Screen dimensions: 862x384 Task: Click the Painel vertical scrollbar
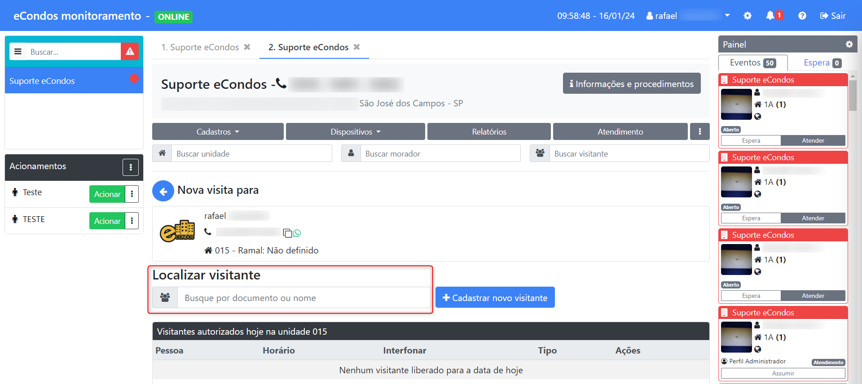click(853, 95)
